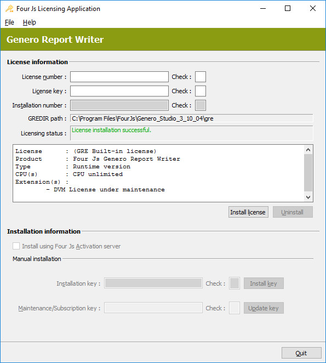Click the 'Four Js Genero Report Writer' product line
326x363 pixels.
pyautogui.click(x=127, y=159)
